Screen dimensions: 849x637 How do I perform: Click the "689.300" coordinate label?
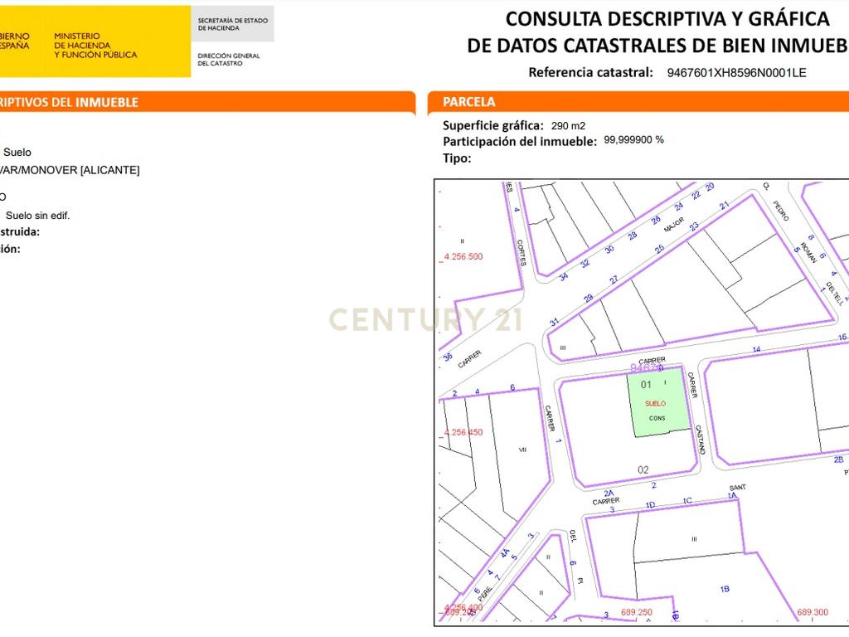point(813,612)
